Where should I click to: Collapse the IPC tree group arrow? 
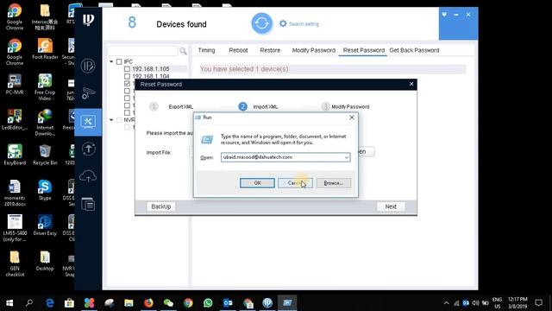click(111, 61)
